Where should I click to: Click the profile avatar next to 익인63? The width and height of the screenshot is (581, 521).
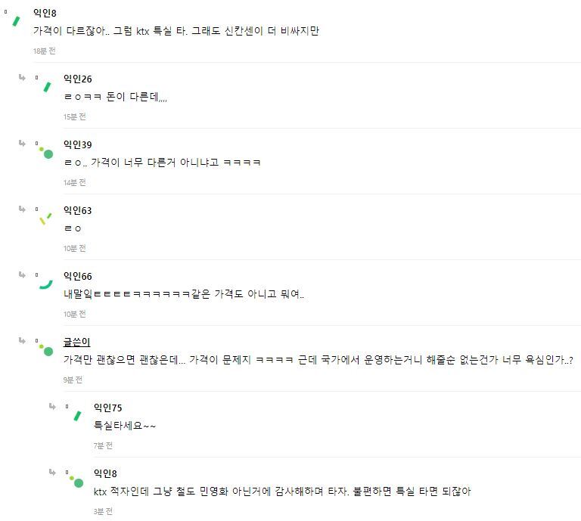pyautogui.click(x=46, y=218)
